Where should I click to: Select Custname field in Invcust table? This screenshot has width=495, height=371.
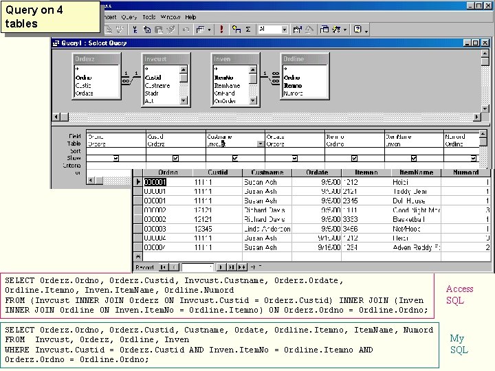pyautogui.click(x=157, y=85)
